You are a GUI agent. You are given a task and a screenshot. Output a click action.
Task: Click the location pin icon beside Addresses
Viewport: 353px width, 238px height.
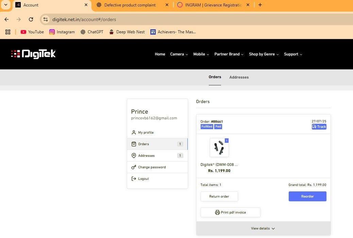click(134, 156)
